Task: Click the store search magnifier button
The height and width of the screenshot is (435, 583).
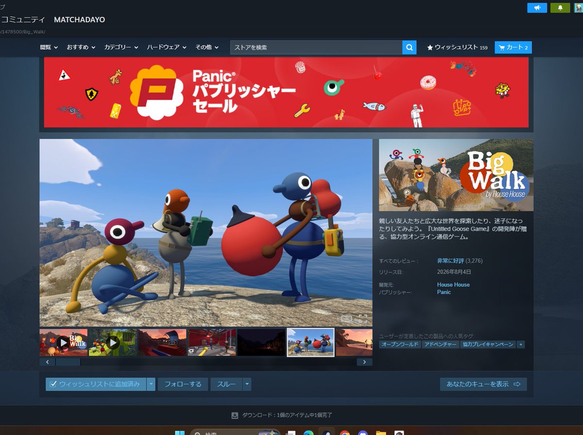Action: (x=409, y=47)
